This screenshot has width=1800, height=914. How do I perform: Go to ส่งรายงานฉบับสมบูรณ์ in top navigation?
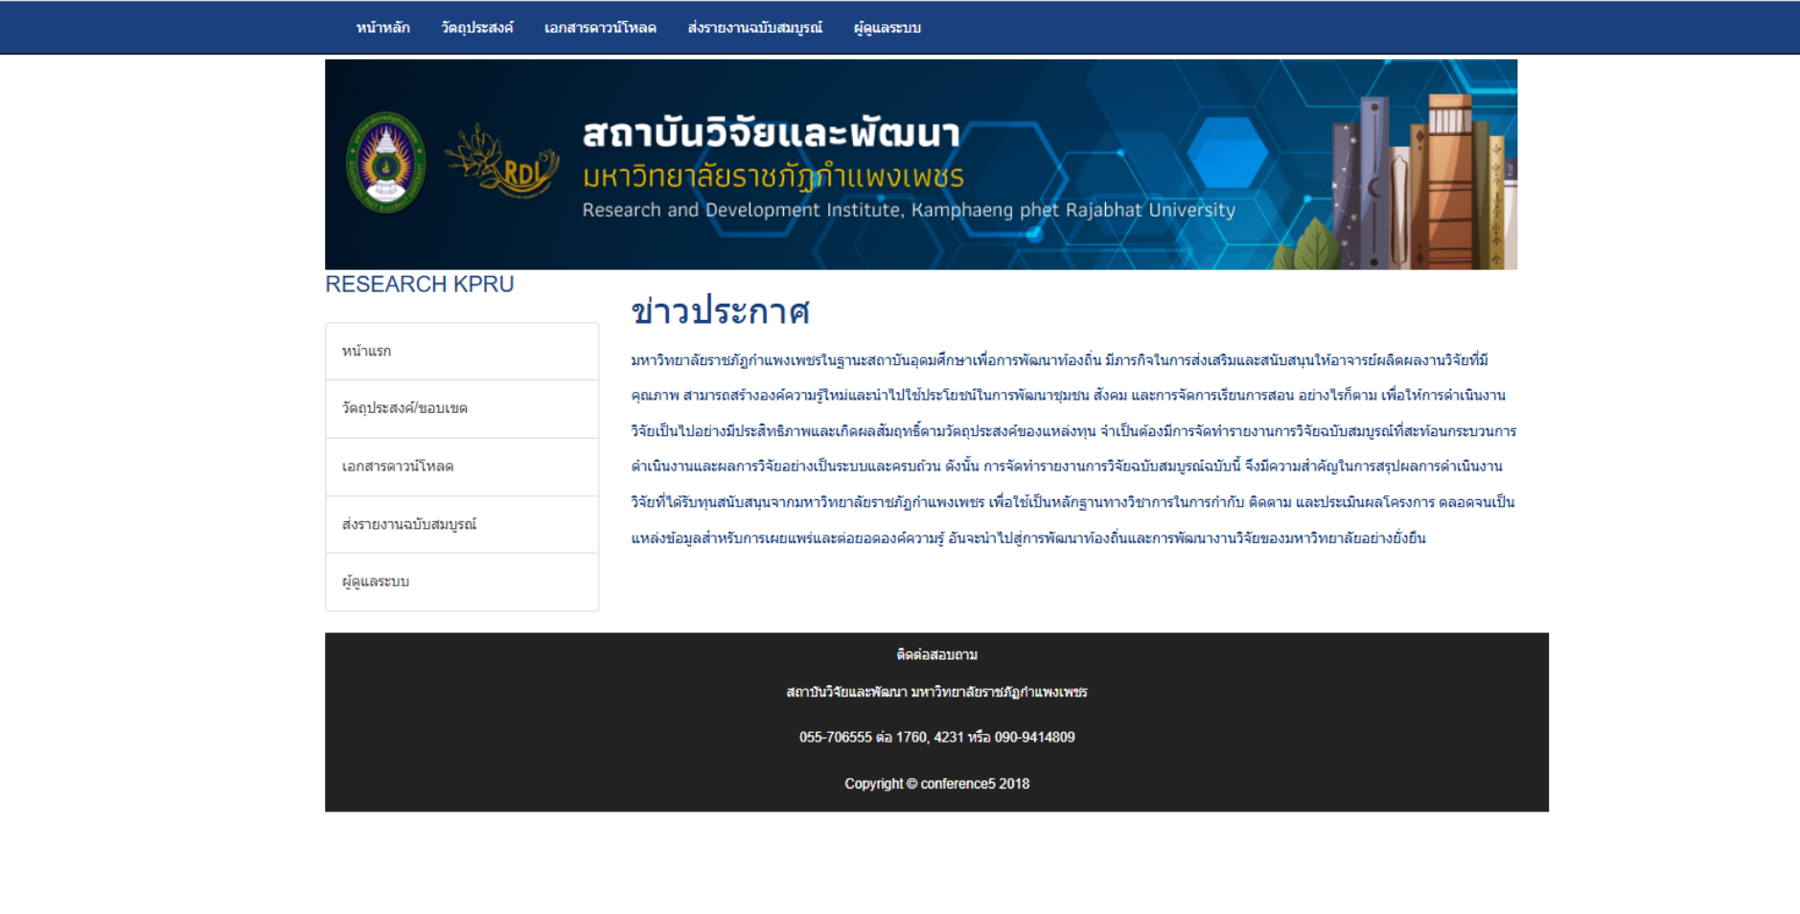point(754,28)
